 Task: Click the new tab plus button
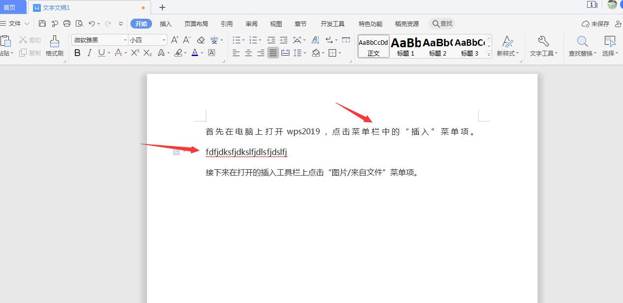[x=162, y=7]
